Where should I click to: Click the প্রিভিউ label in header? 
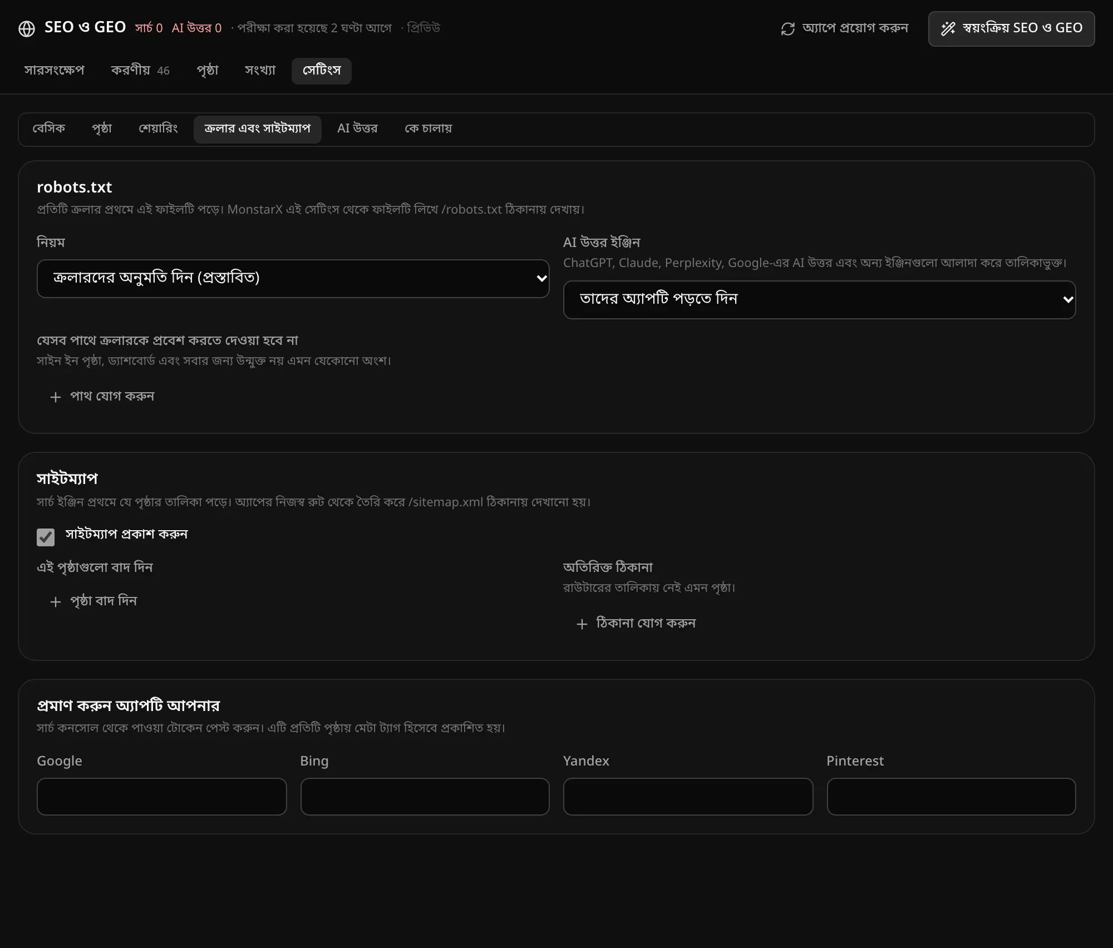pos(423,28)
